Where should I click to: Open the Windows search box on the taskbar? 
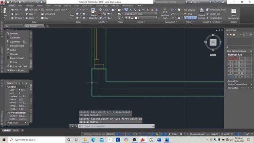(x=36, y=139)
